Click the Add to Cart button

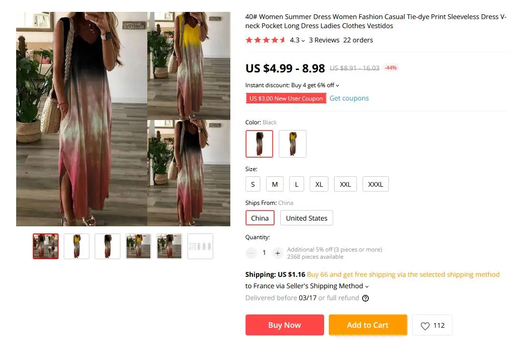[x=367, y=325]
